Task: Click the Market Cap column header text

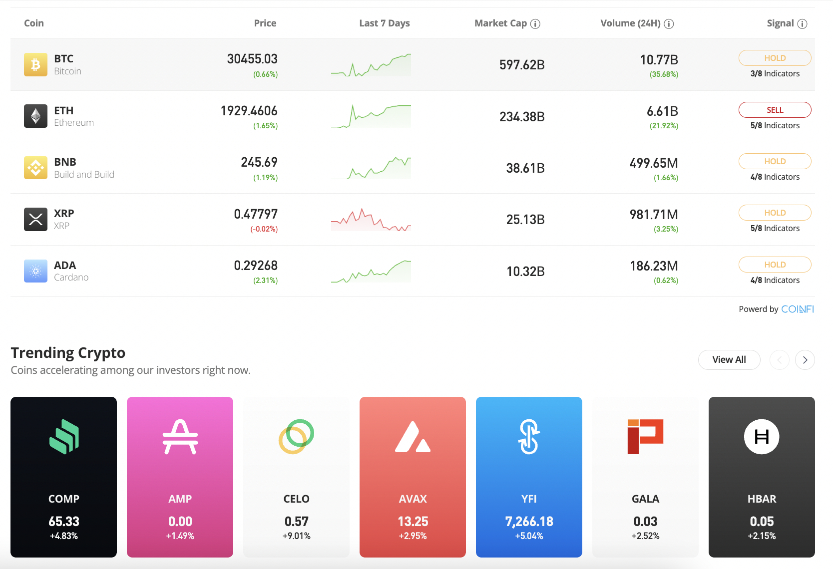Action: [x=500, y=23]
